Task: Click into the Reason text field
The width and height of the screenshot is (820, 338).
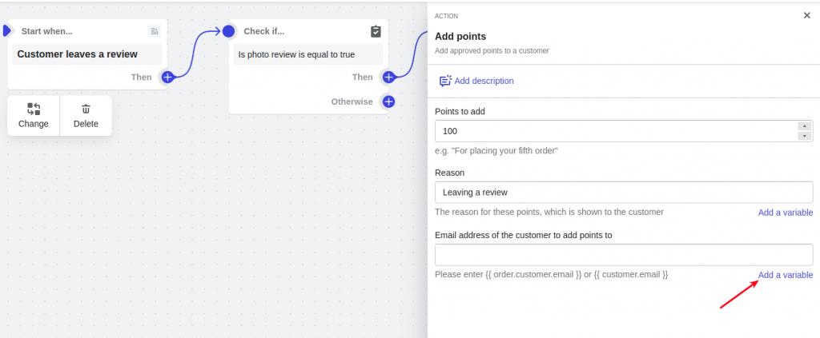Action: click(624, 193)
